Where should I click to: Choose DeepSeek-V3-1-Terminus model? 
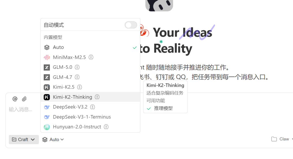pos(90,117)
